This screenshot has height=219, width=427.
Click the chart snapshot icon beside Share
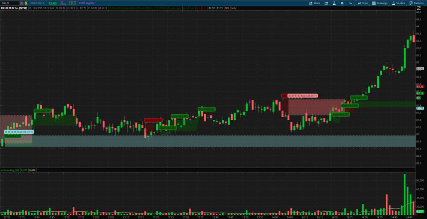(326, 3)
